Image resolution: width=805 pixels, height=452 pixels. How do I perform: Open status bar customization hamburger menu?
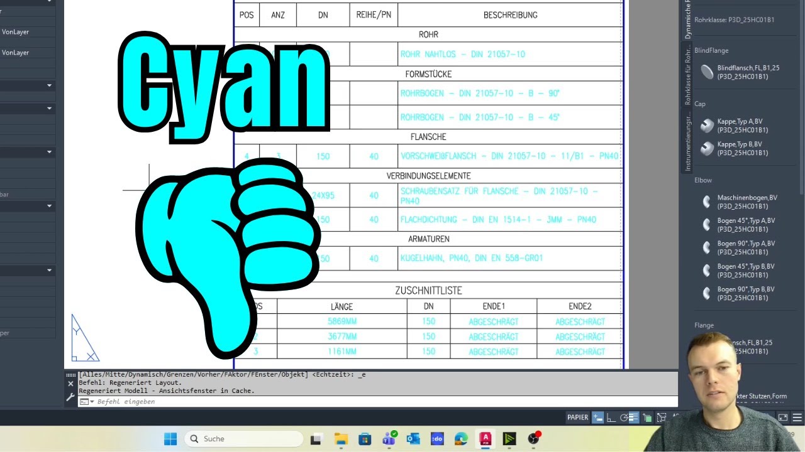tap(797, 417)
